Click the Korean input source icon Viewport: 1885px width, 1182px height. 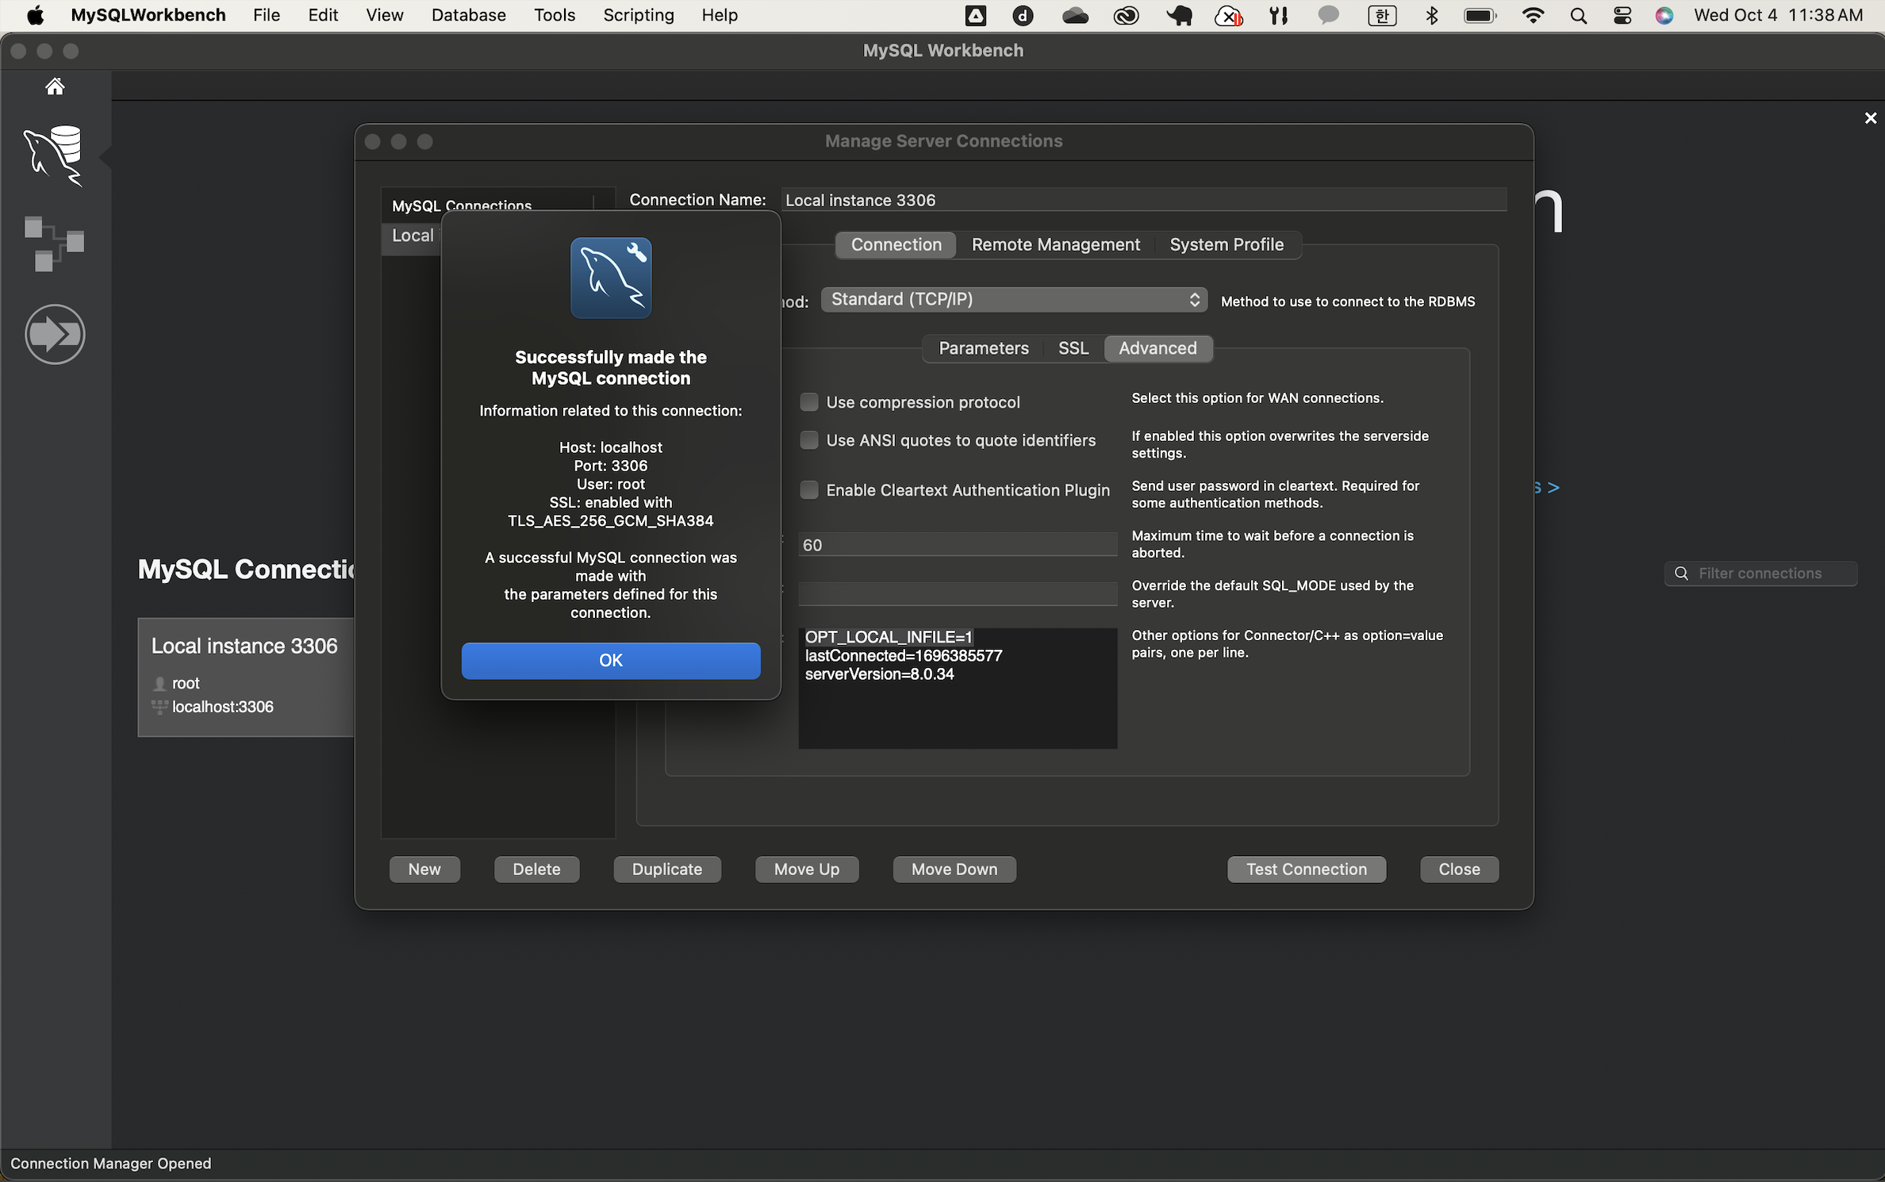[1382, 15]
